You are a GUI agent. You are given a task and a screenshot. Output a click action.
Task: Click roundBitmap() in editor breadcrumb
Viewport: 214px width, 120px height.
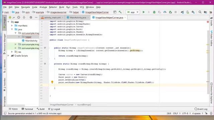coord(84,105)
